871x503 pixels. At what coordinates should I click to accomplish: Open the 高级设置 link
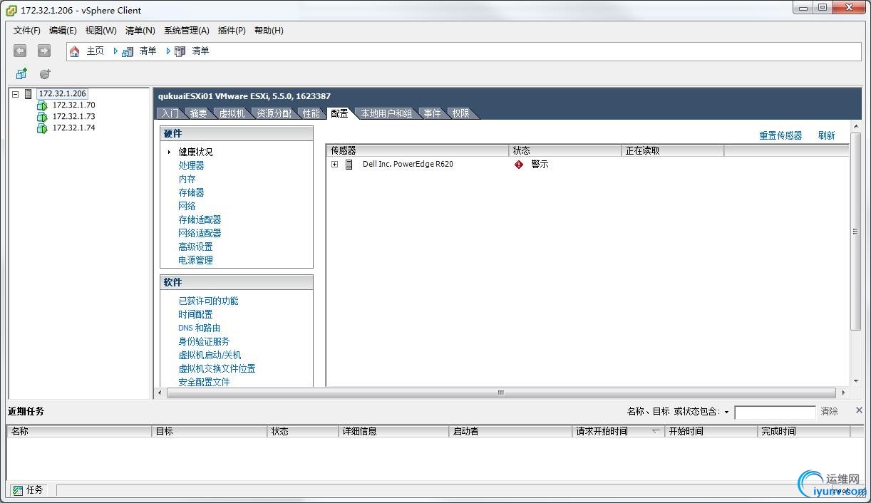[x=195, y=247]
